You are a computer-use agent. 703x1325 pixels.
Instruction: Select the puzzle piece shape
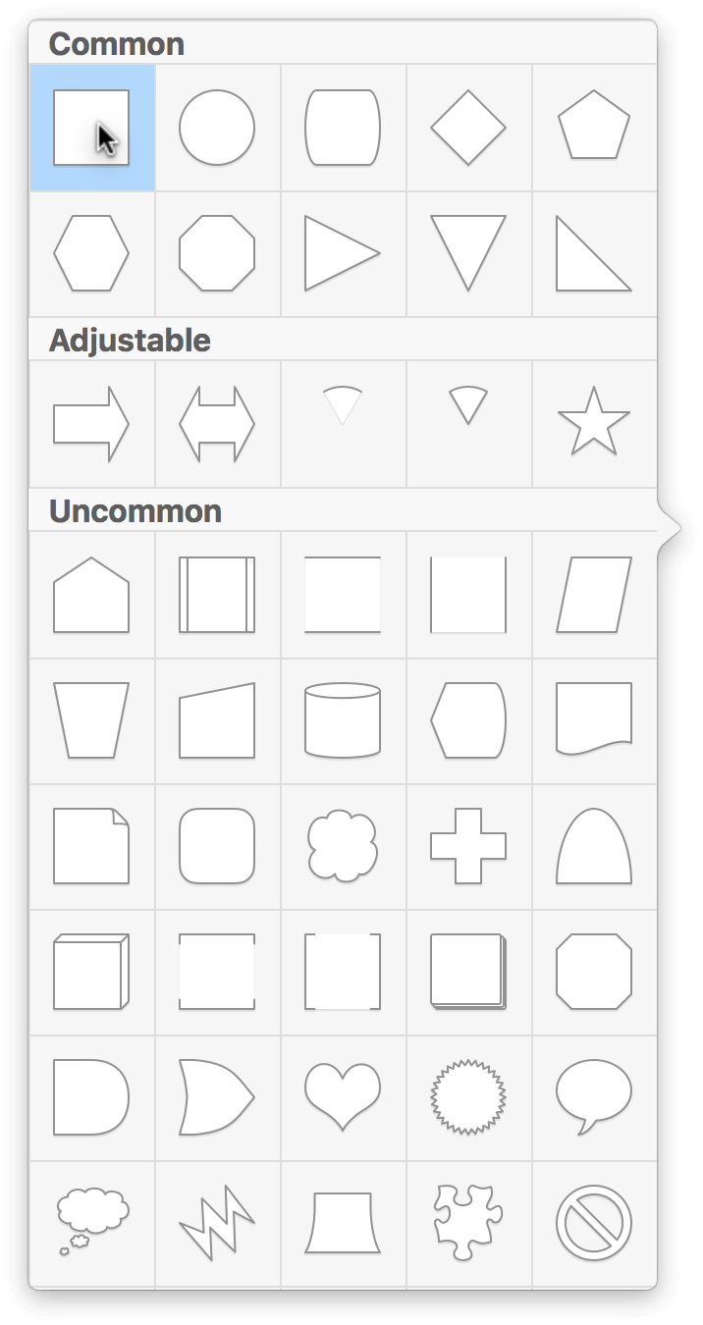[468, 1220]
